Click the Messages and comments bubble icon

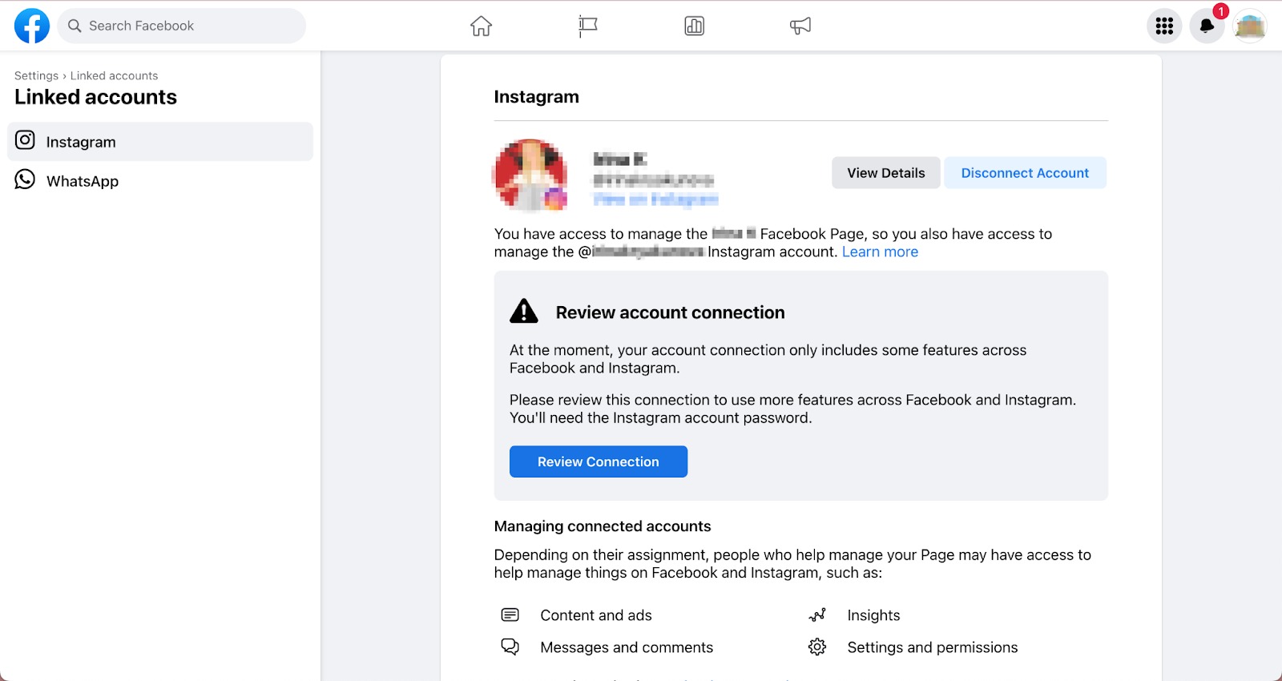510,647
